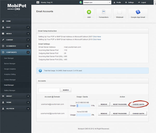Image resolution: width=156 pixels, height=133 pixels.
Task: Reset password for username@yourdomain.com
Action: 120,104
